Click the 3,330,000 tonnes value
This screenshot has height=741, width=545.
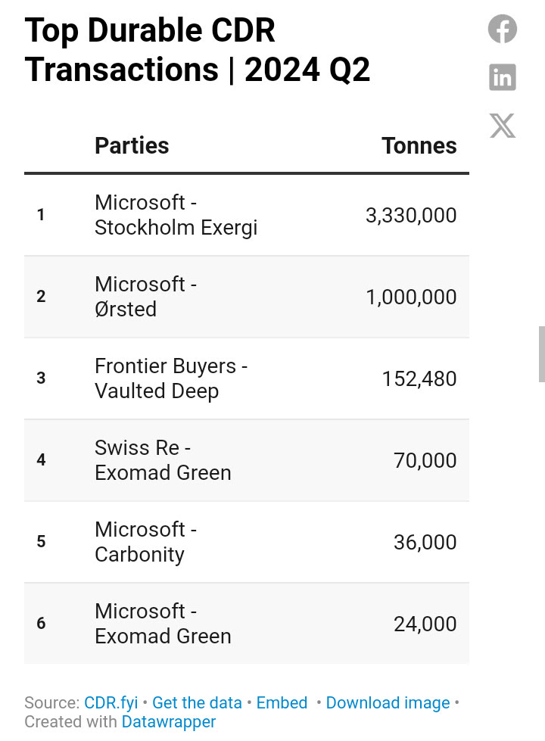point(411,216)
